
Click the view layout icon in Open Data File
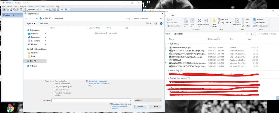tap(147, 23)
